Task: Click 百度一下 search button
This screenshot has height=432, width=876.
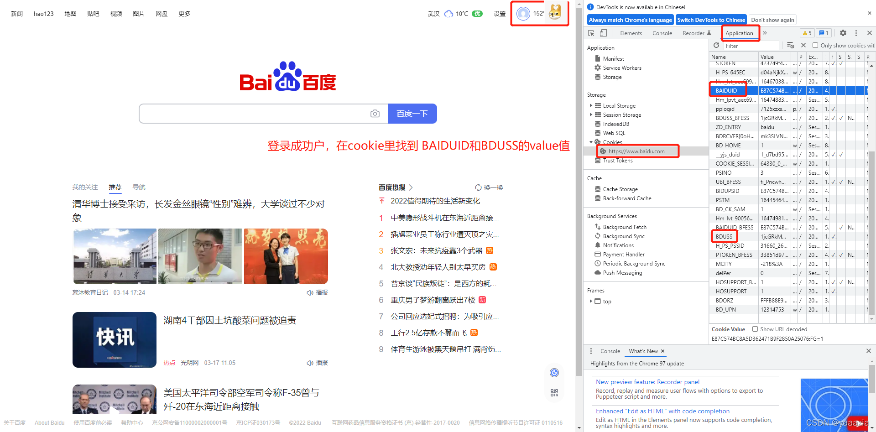Action: tap(412, 114)
